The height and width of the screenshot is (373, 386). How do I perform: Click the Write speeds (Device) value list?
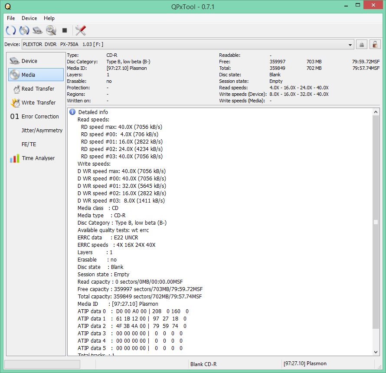[299, 94]
